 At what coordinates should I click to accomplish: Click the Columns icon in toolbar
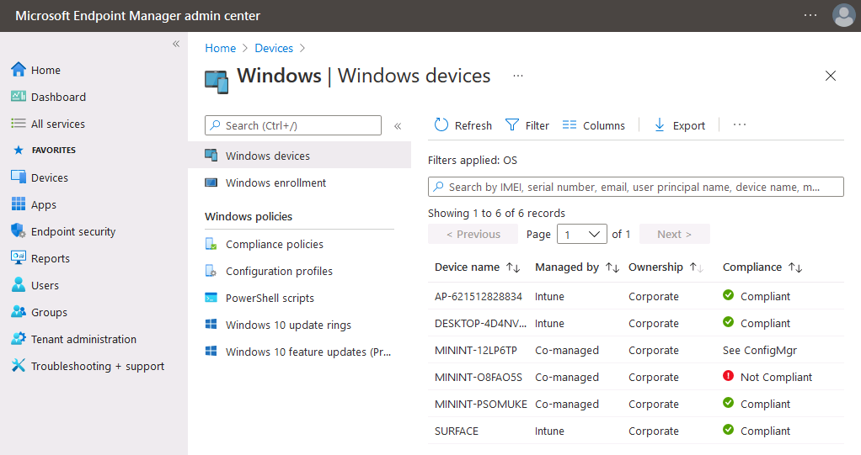[x=570, y=125]
